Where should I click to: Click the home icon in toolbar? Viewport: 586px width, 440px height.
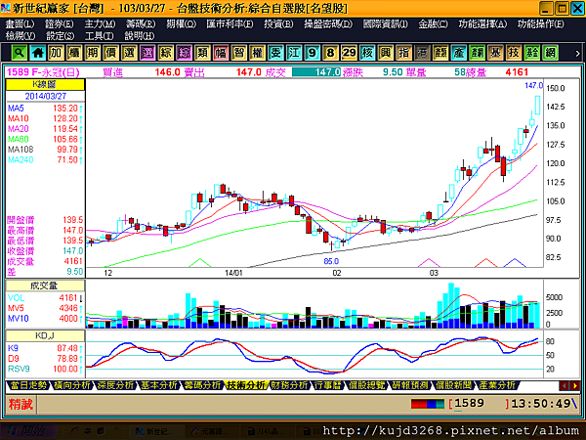tap(38, 53)
